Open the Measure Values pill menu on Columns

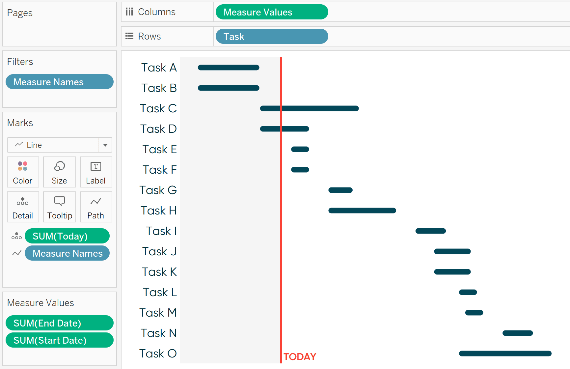point(271,12)
